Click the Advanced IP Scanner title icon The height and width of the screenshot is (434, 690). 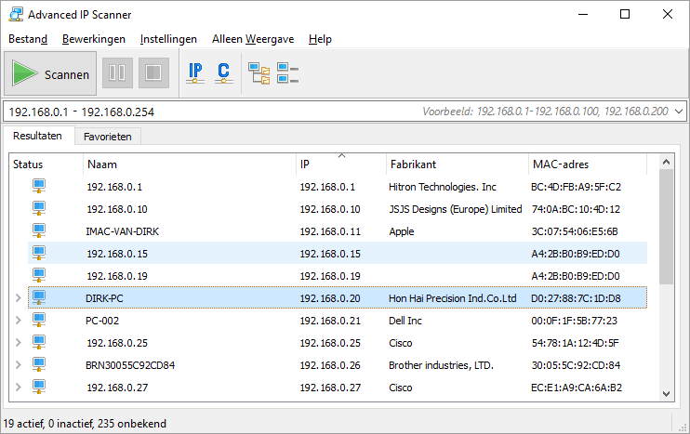coord(16,14)
